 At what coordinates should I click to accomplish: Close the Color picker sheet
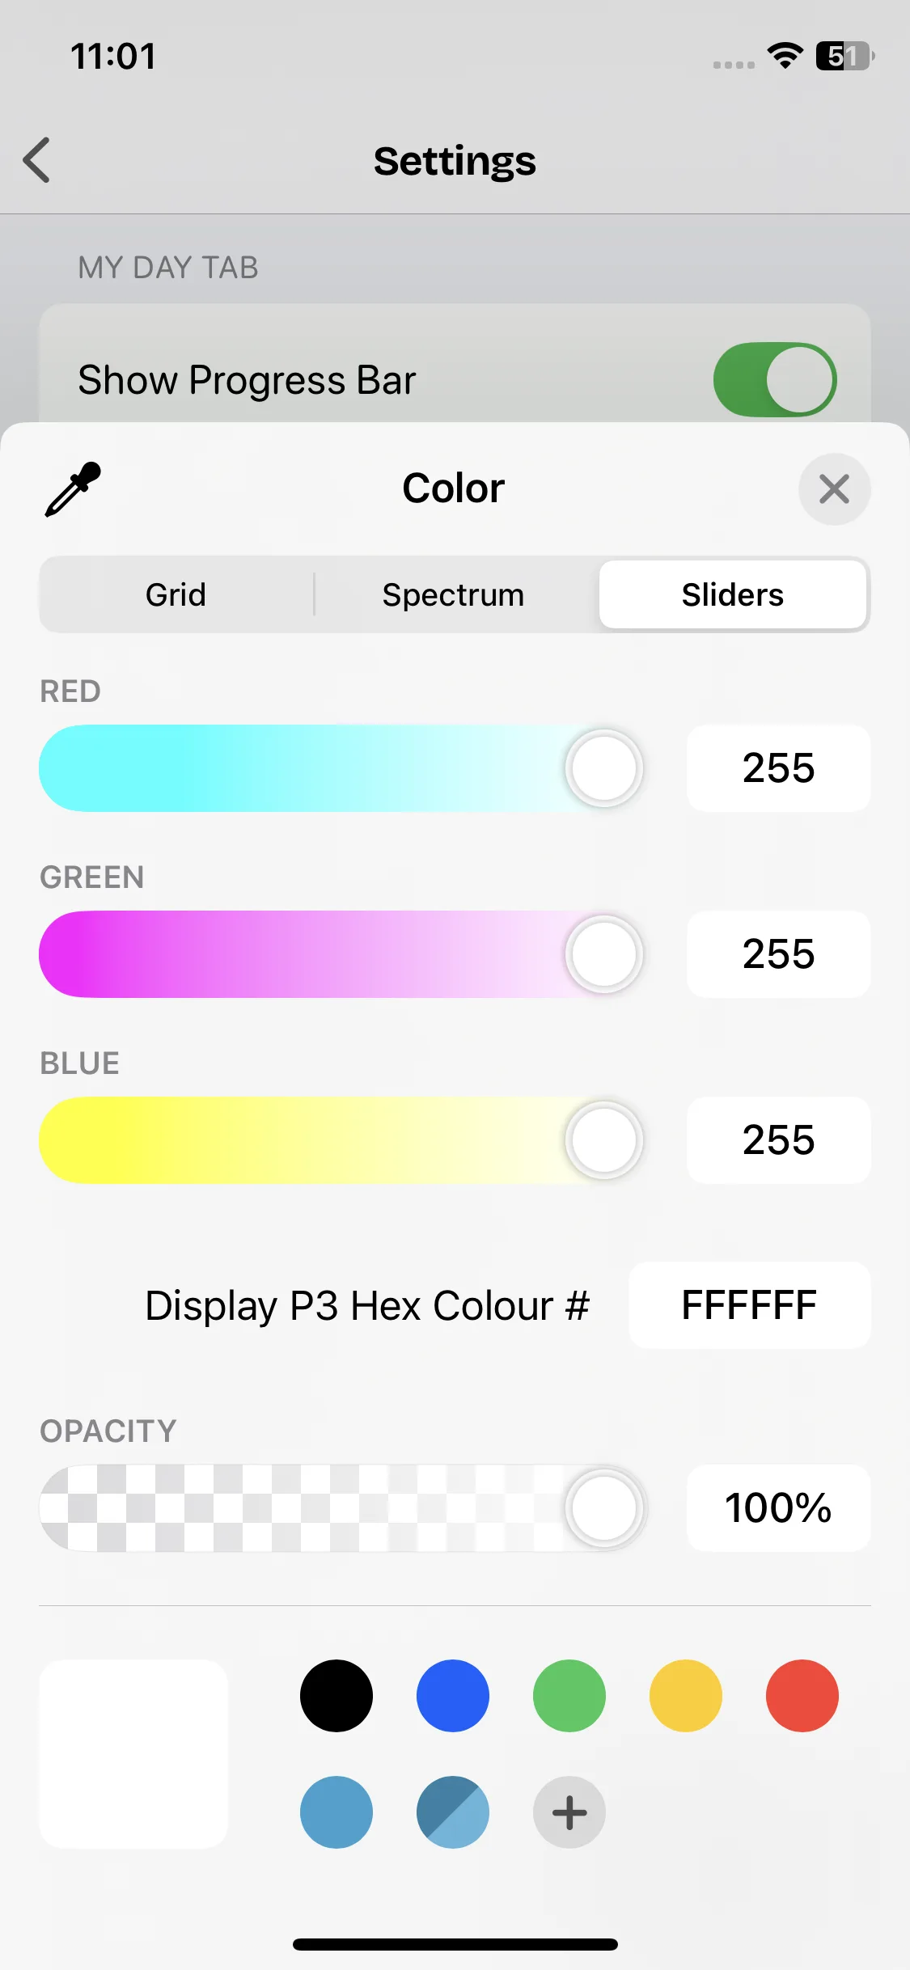click(834, 489)
